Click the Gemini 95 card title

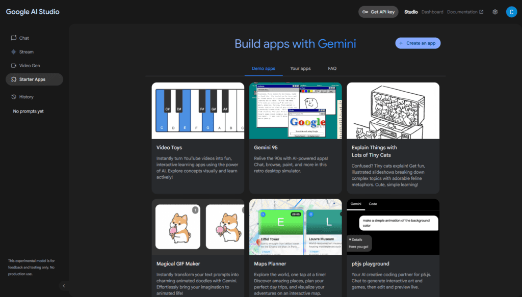(x=266, y=148)
